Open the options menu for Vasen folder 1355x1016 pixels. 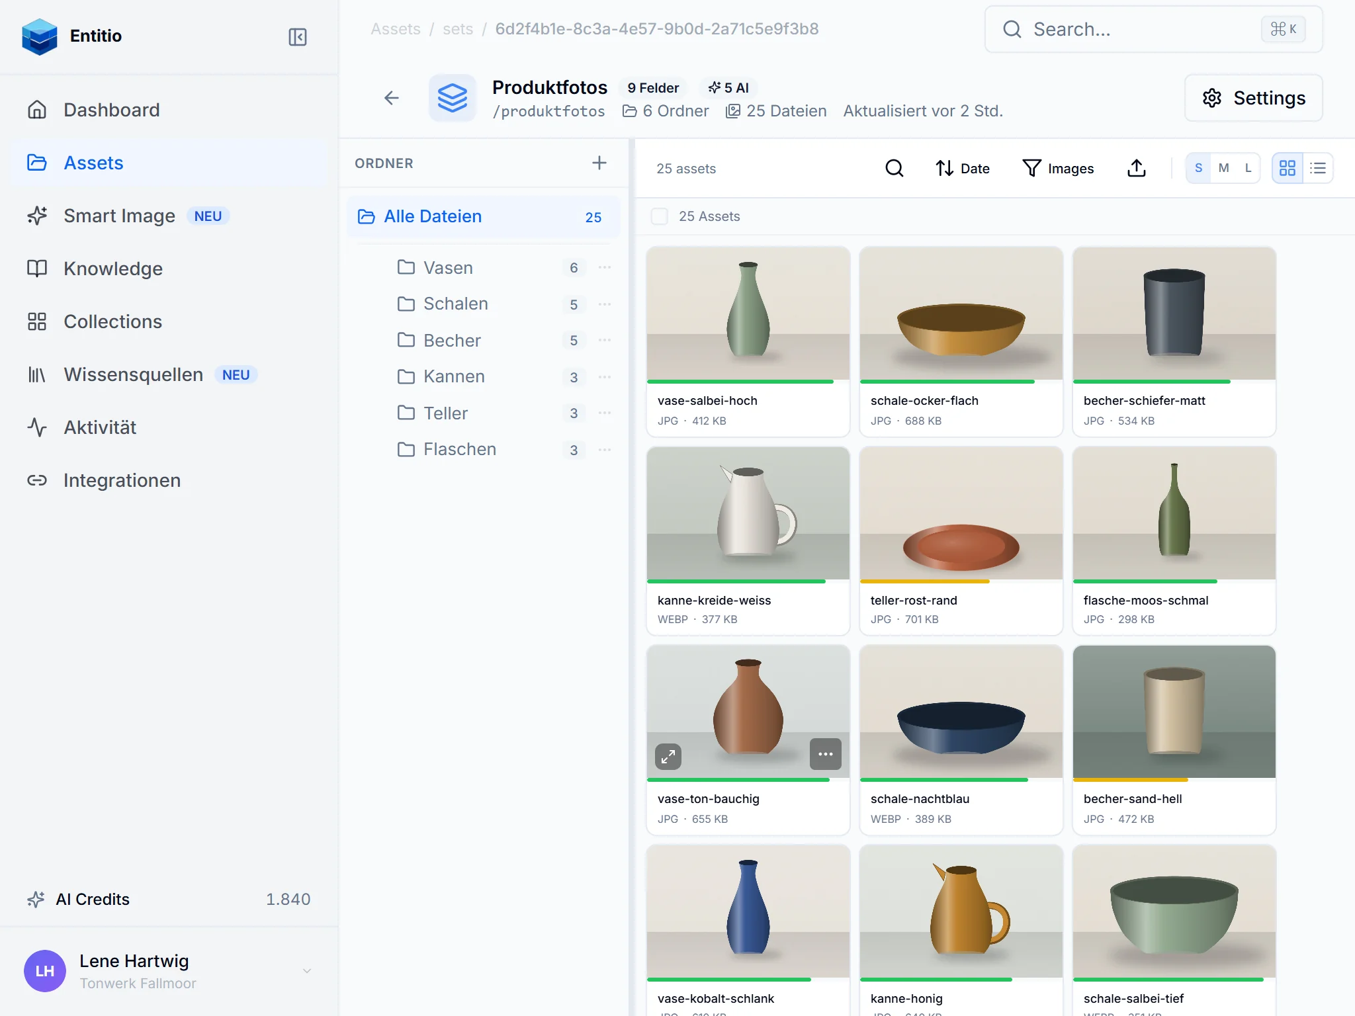click(x=605, y=267)
